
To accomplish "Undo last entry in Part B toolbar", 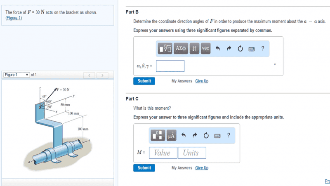I will click(219, 49).
